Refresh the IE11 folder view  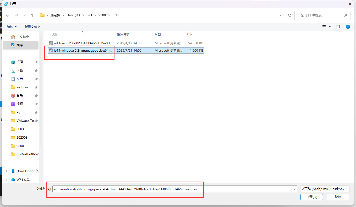point(289,15)
